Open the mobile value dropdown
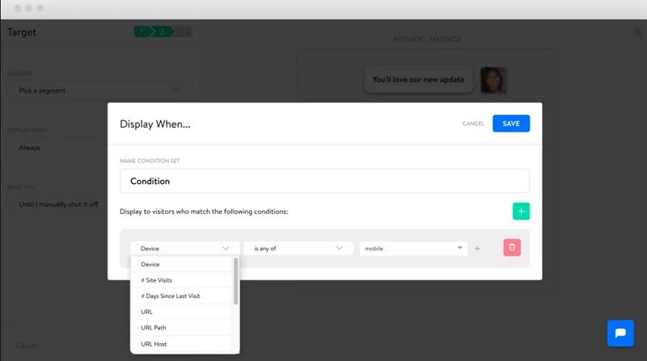The height and width of the screenshot is (361, 647). tap(413, 249)
